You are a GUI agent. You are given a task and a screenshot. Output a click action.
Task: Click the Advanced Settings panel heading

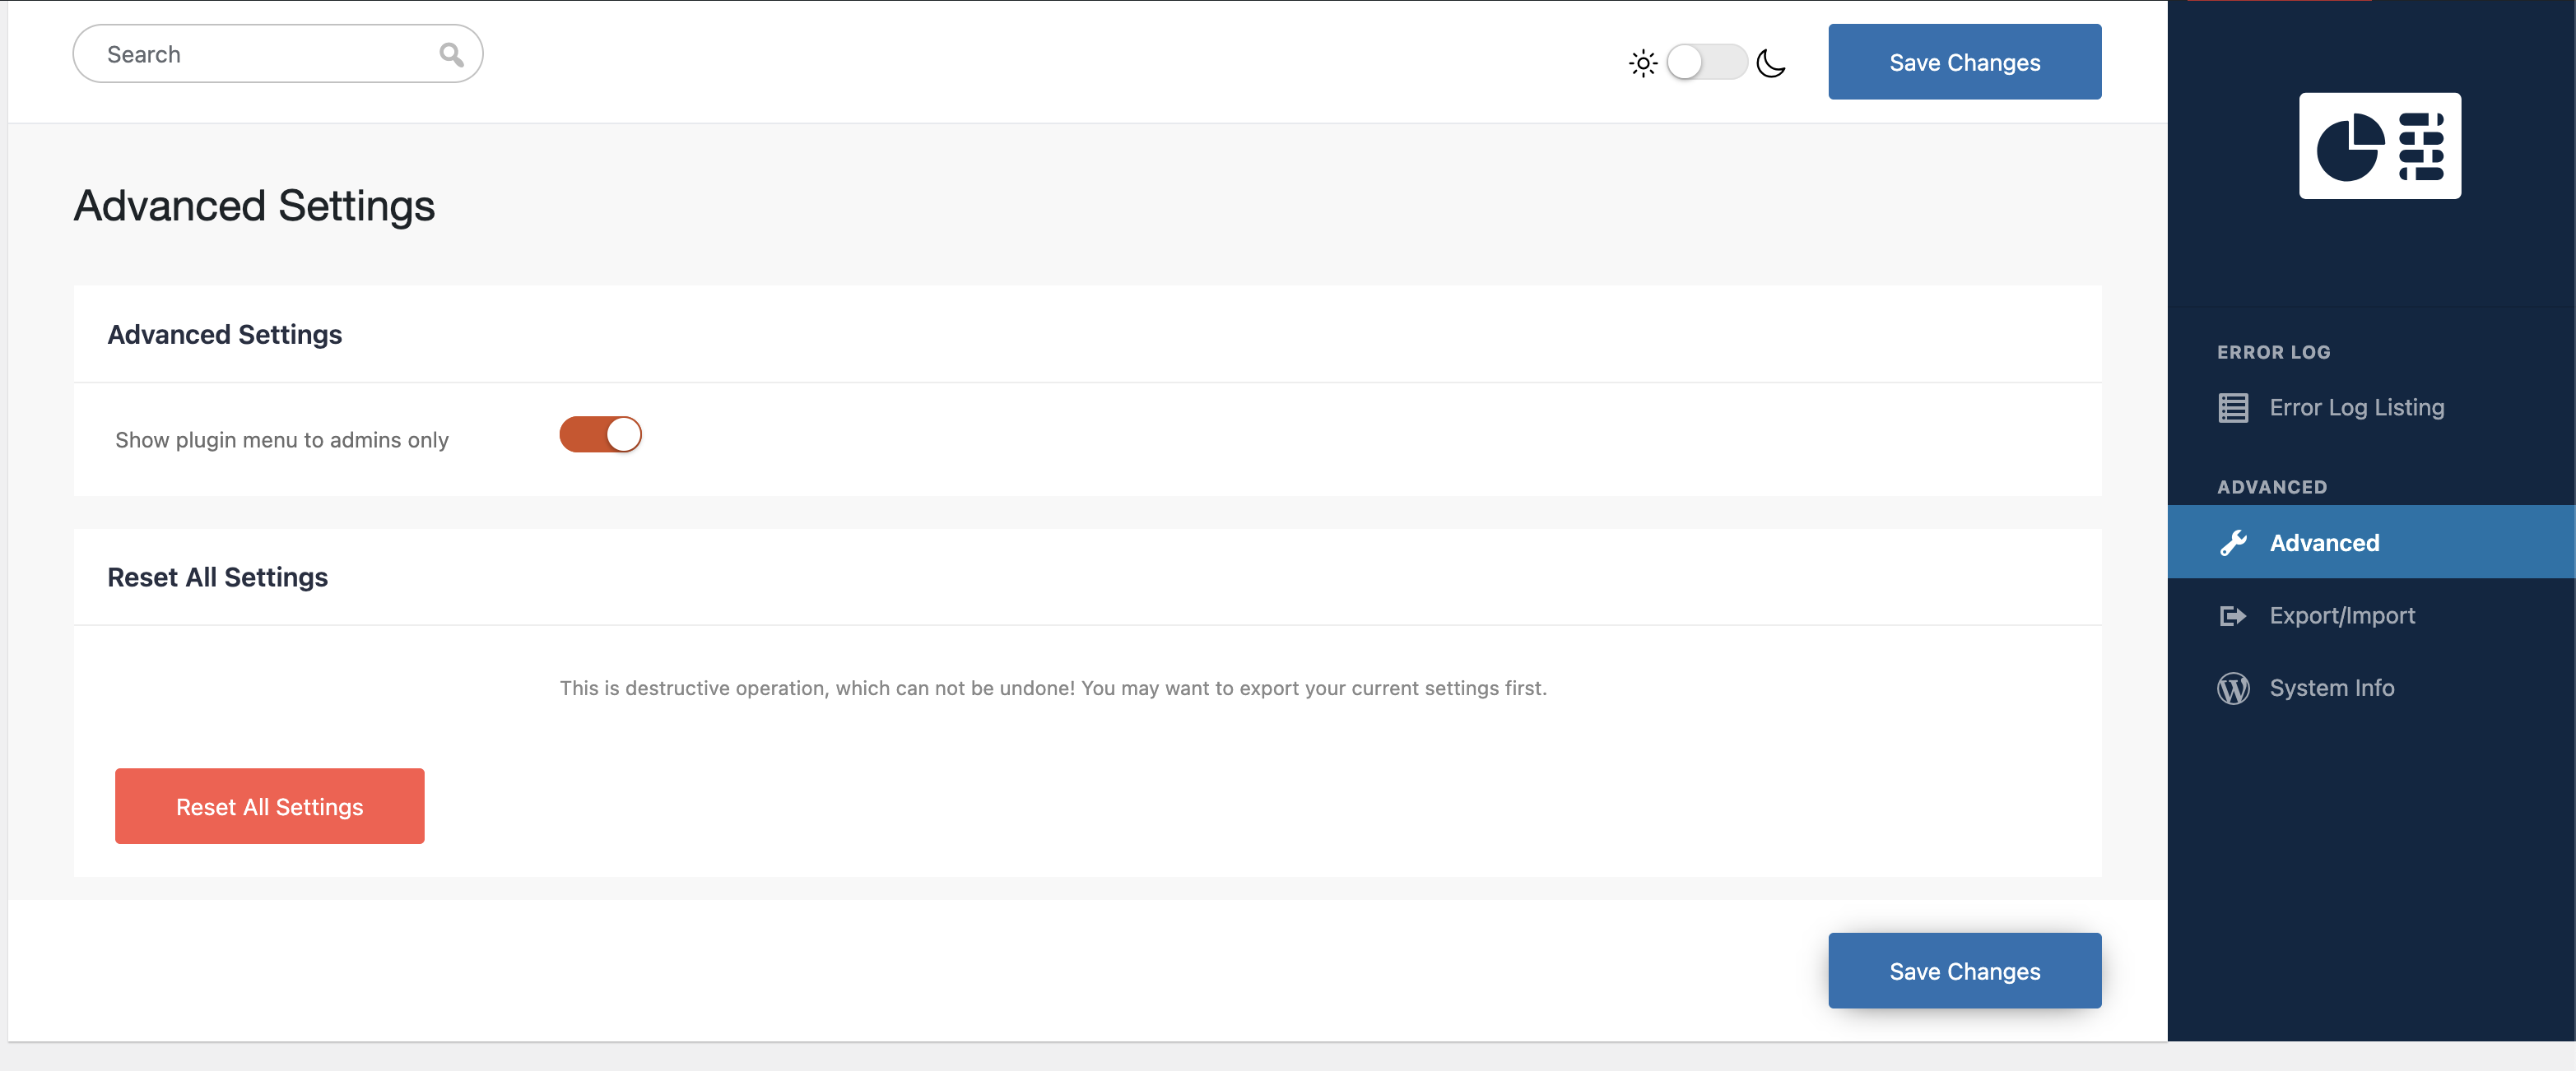[x=225, y=335]
